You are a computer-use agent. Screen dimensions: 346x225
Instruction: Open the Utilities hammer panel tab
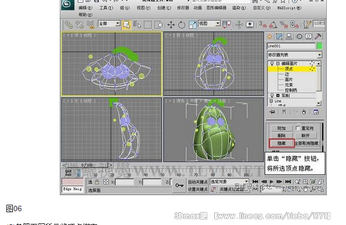[318, 36]
